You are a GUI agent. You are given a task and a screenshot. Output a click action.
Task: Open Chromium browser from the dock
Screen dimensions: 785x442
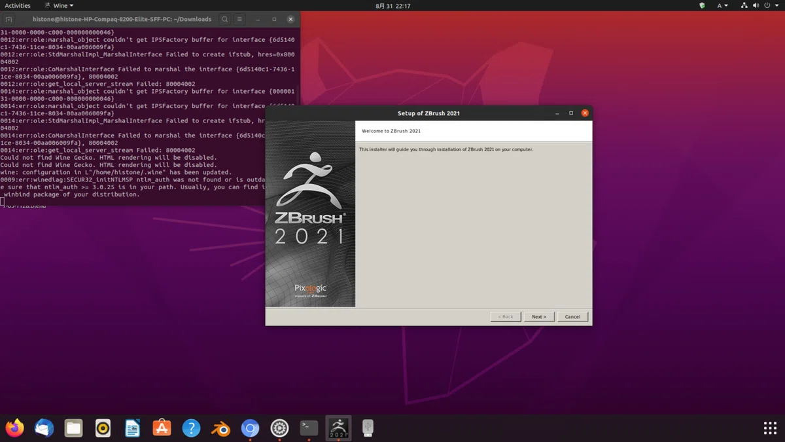point(250,428)
